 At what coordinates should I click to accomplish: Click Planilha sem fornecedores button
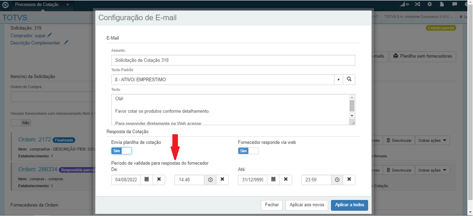pyautogui.click(x=423, y=56)
